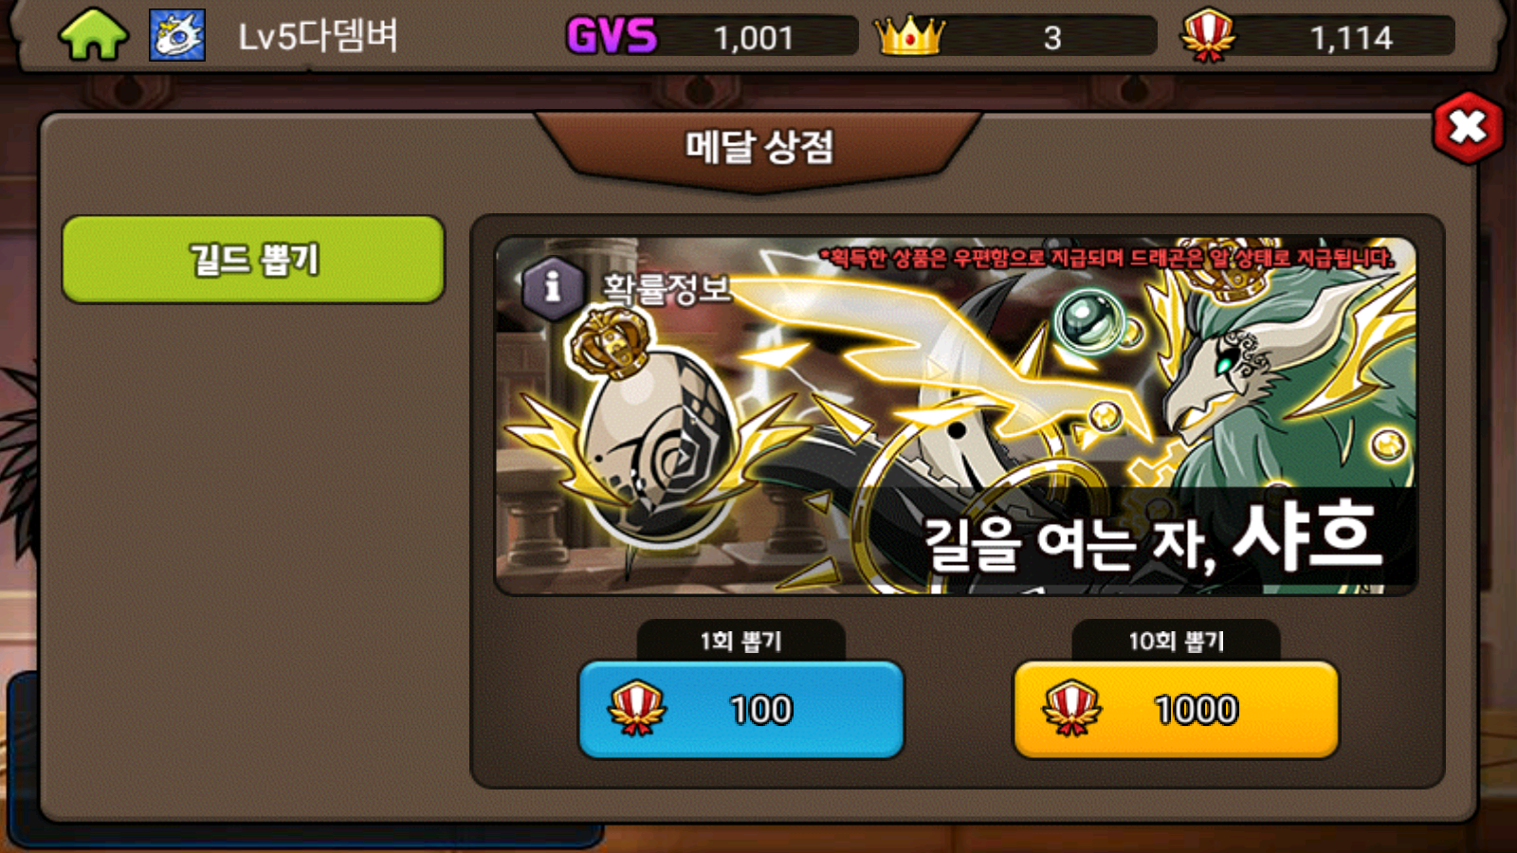Tap the 1,114 medal count

click(x=1351, y=38)
